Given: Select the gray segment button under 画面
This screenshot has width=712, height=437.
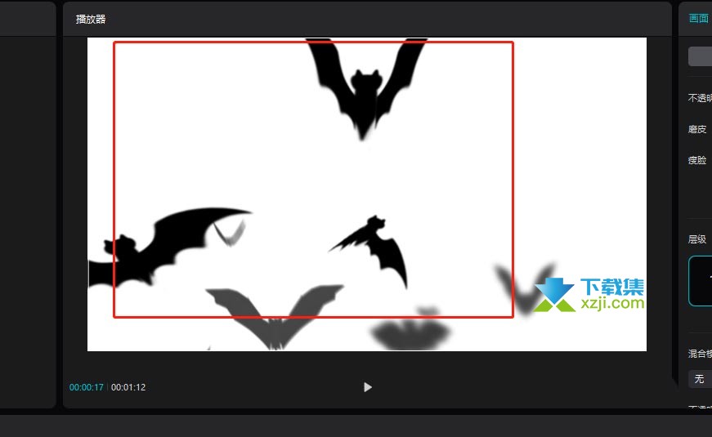Looking at the screenshot, I should coord(701,56).
